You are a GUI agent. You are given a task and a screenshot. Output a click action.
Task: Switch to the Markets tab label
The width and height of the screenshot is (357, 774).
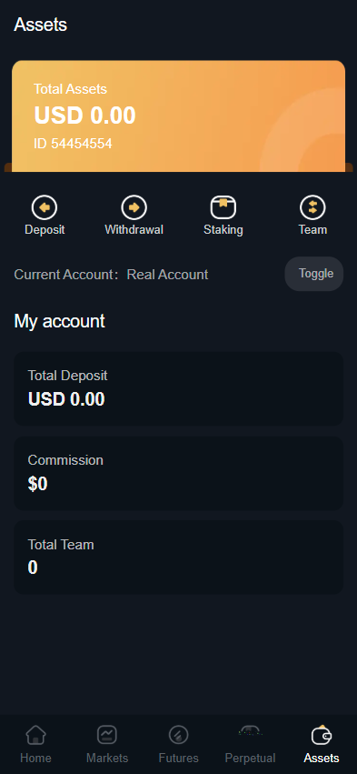pyautogui.click(x=107, y=758)
